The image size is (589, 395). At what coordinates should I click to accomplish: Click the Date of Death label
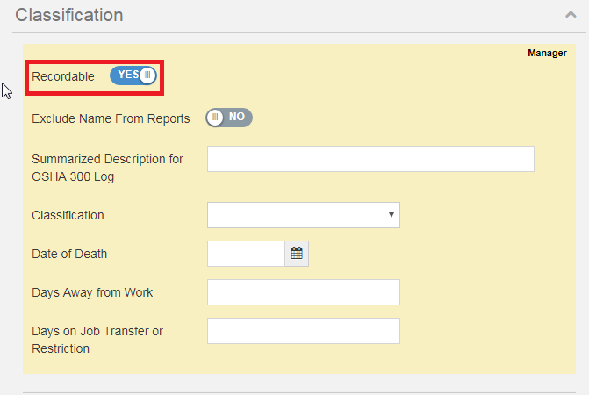pos(69,254)
